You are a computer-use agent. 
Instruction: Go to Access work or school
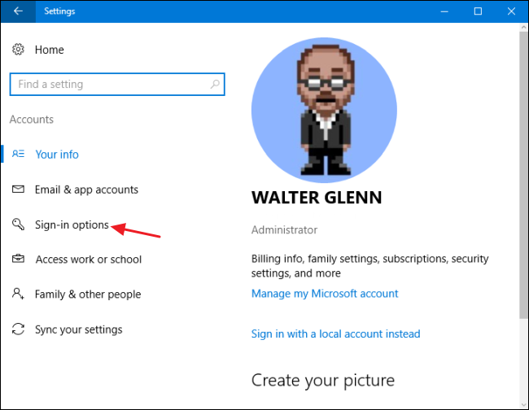[88, 260]
